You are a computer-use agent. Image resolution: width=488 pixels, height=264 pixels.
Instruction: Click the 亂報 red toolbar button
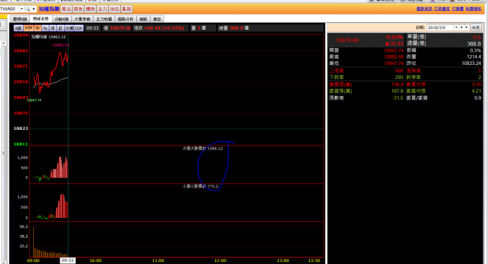pos(127,9)
